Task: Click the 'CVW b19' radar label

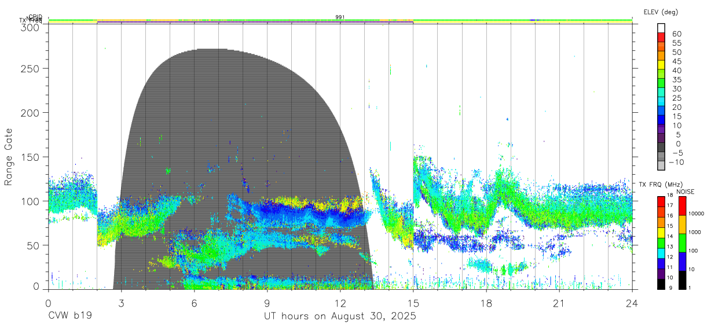Action: click(x=70, y=316)
